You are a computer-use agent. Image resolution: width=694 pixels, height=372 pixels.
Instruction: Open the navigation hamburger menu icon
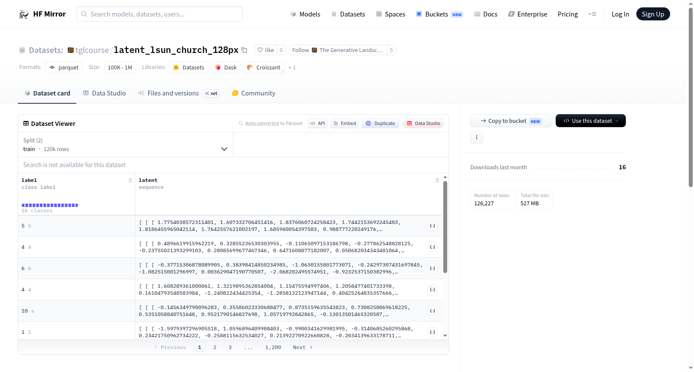(592, 14)
